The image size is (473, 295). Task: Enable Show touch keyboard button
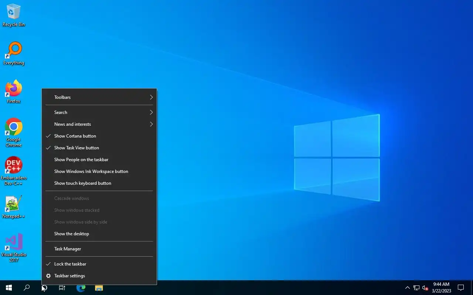click(x=99, y=183)
